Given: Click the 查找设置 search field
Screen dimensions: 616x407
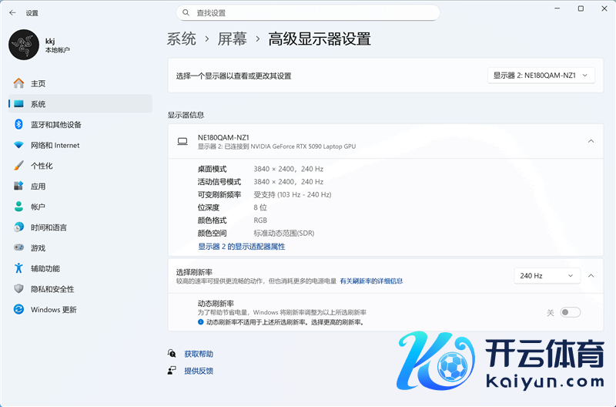Looking at the screenshot, I should pos(308,13).
